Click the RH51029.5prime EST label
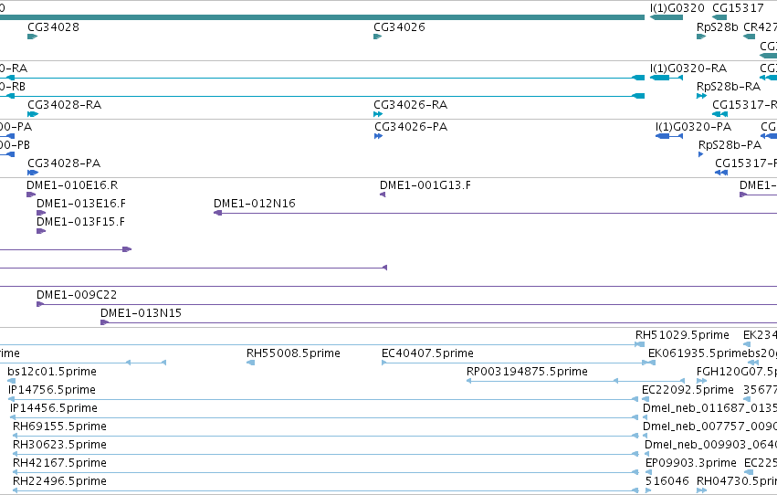 coord(682,334)
